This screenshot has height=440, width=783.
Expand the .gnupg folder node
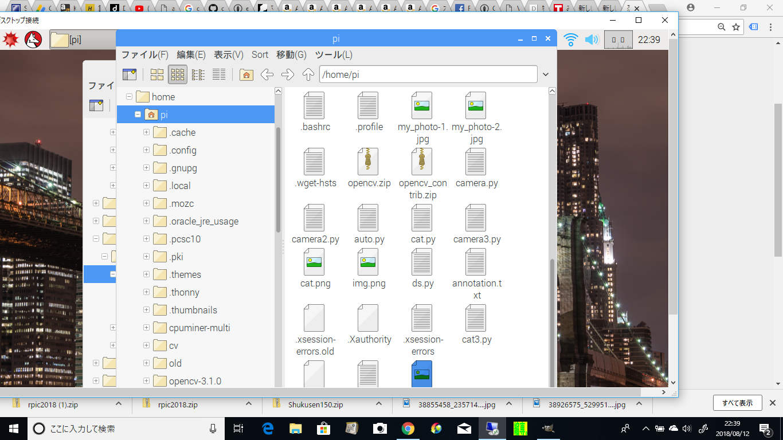coord(147,168)
